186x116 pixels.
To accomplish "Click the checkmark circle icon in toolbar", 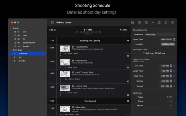I will (172, 22).
